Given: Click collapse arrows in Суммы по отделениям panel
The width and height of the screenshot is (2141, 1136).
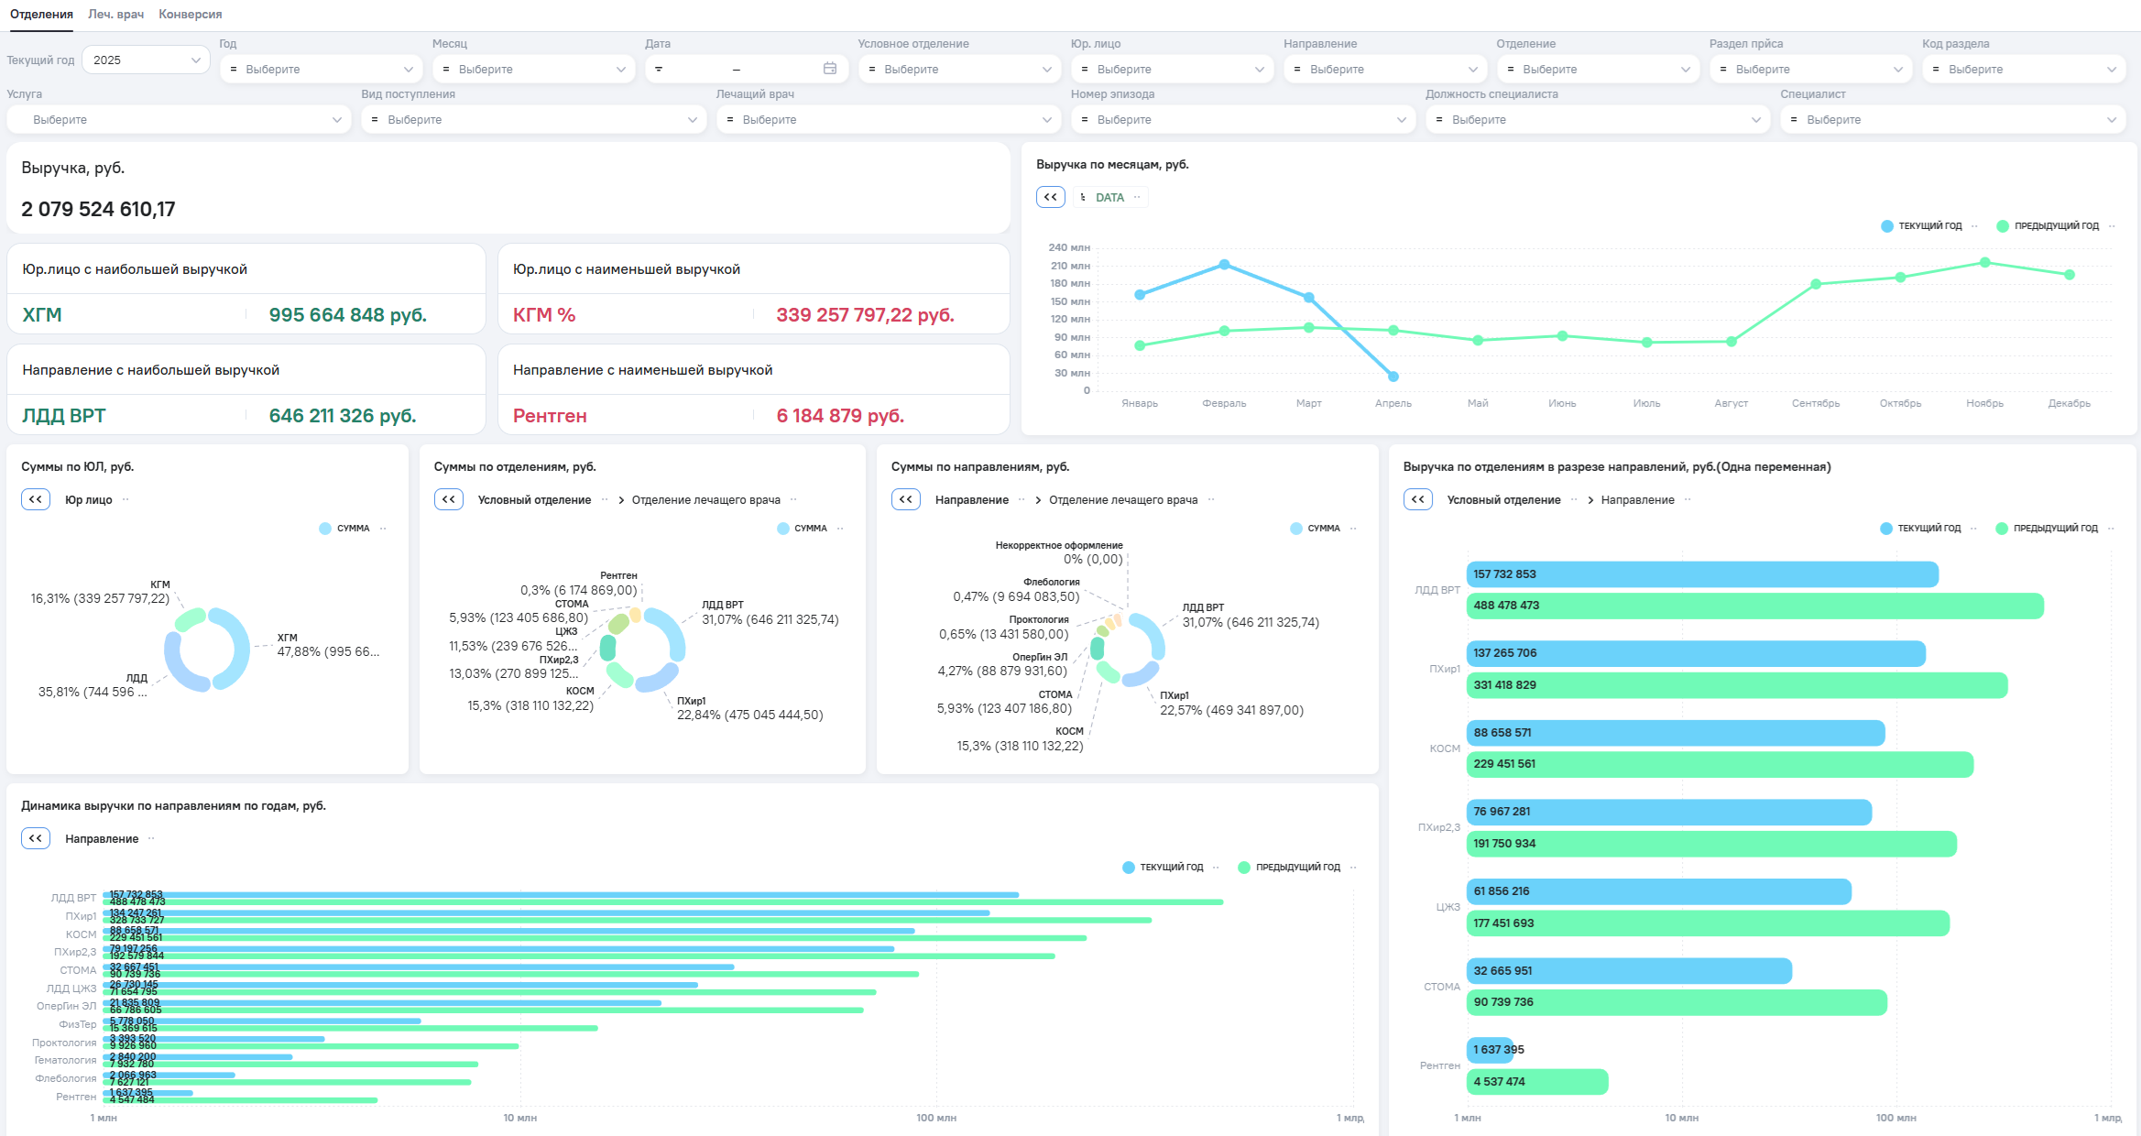Looking at the screenshot, I should (x=448, y=499).
